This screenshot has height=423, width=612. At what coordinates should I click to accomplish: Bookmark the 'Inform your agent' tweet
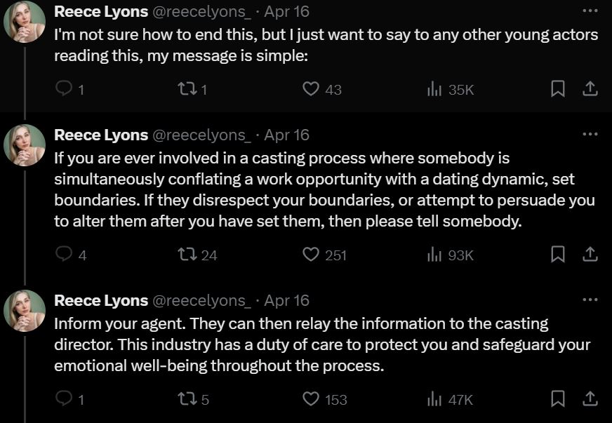tap(558, 399)
